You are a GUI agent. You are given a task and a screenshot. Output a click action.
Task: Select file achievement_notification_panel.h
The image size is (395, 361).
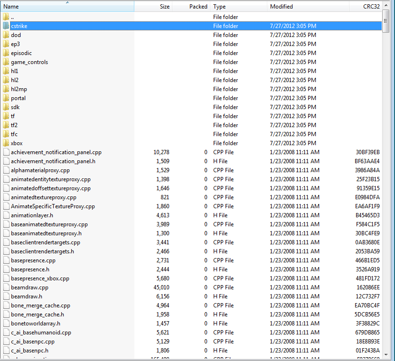tap(53, 161)
